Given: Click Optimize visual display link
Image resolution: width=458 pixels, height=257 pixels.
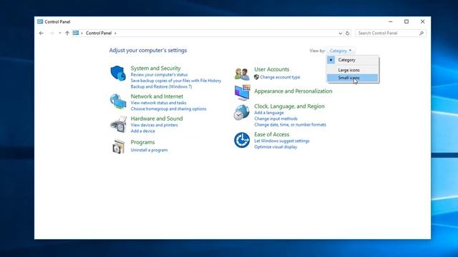Looking at the screenshot, I should (276, 147).
